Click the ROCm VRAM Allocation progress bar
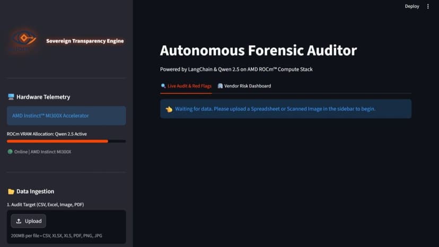 [66, 142]
